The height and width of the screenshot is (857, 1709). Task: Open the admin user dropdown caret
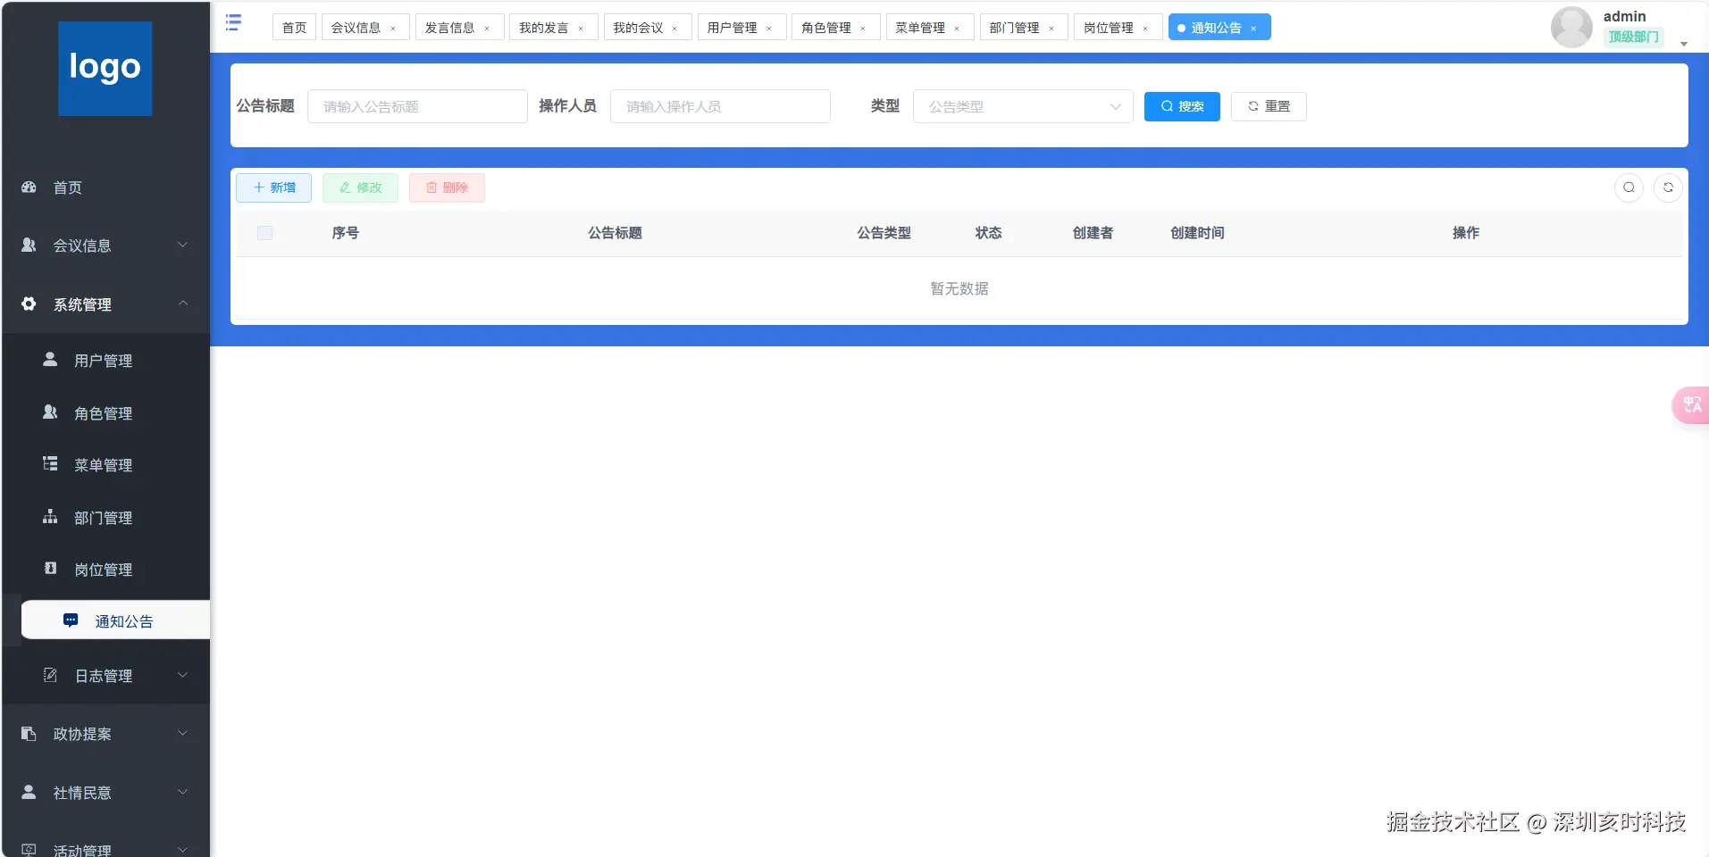click(1684, 44)
